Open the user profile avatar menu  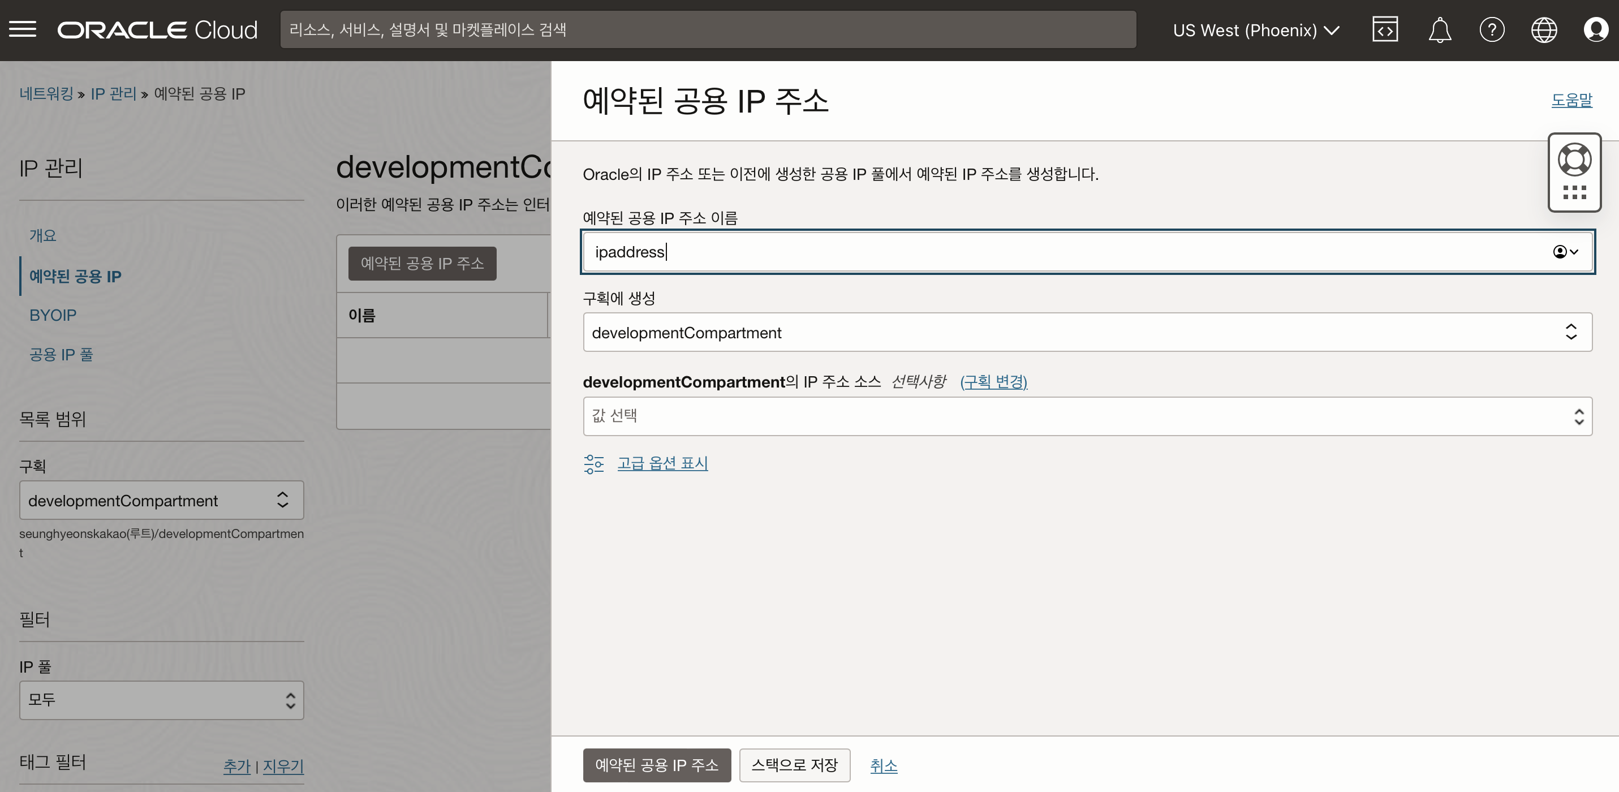tap(1595, 29)
